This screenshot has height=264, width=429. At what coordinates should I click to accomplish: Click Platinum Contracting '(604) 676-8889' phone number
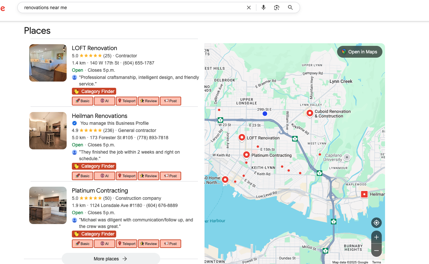coord(162,205)
